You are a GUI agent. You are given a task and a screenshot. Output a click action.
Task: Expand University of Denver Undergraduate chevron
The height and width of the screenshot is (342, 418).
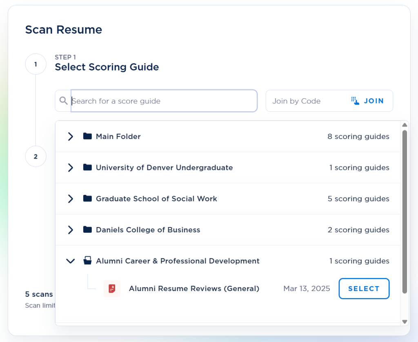click(70, 168)
